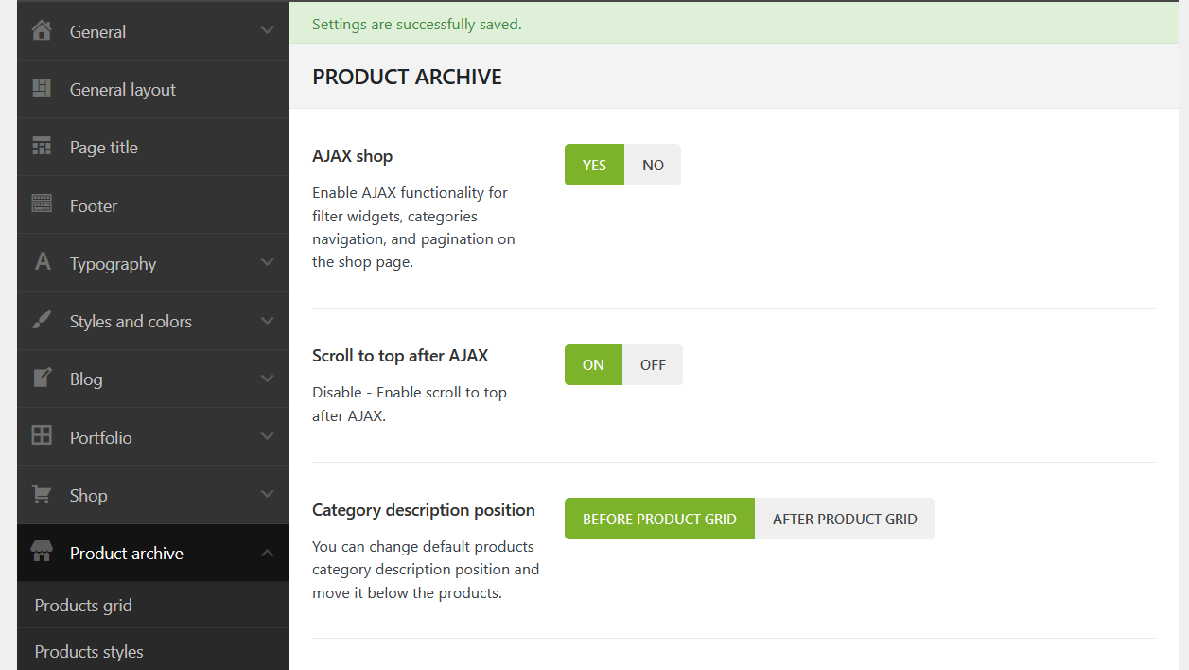Click the home icon beside General

42,31
